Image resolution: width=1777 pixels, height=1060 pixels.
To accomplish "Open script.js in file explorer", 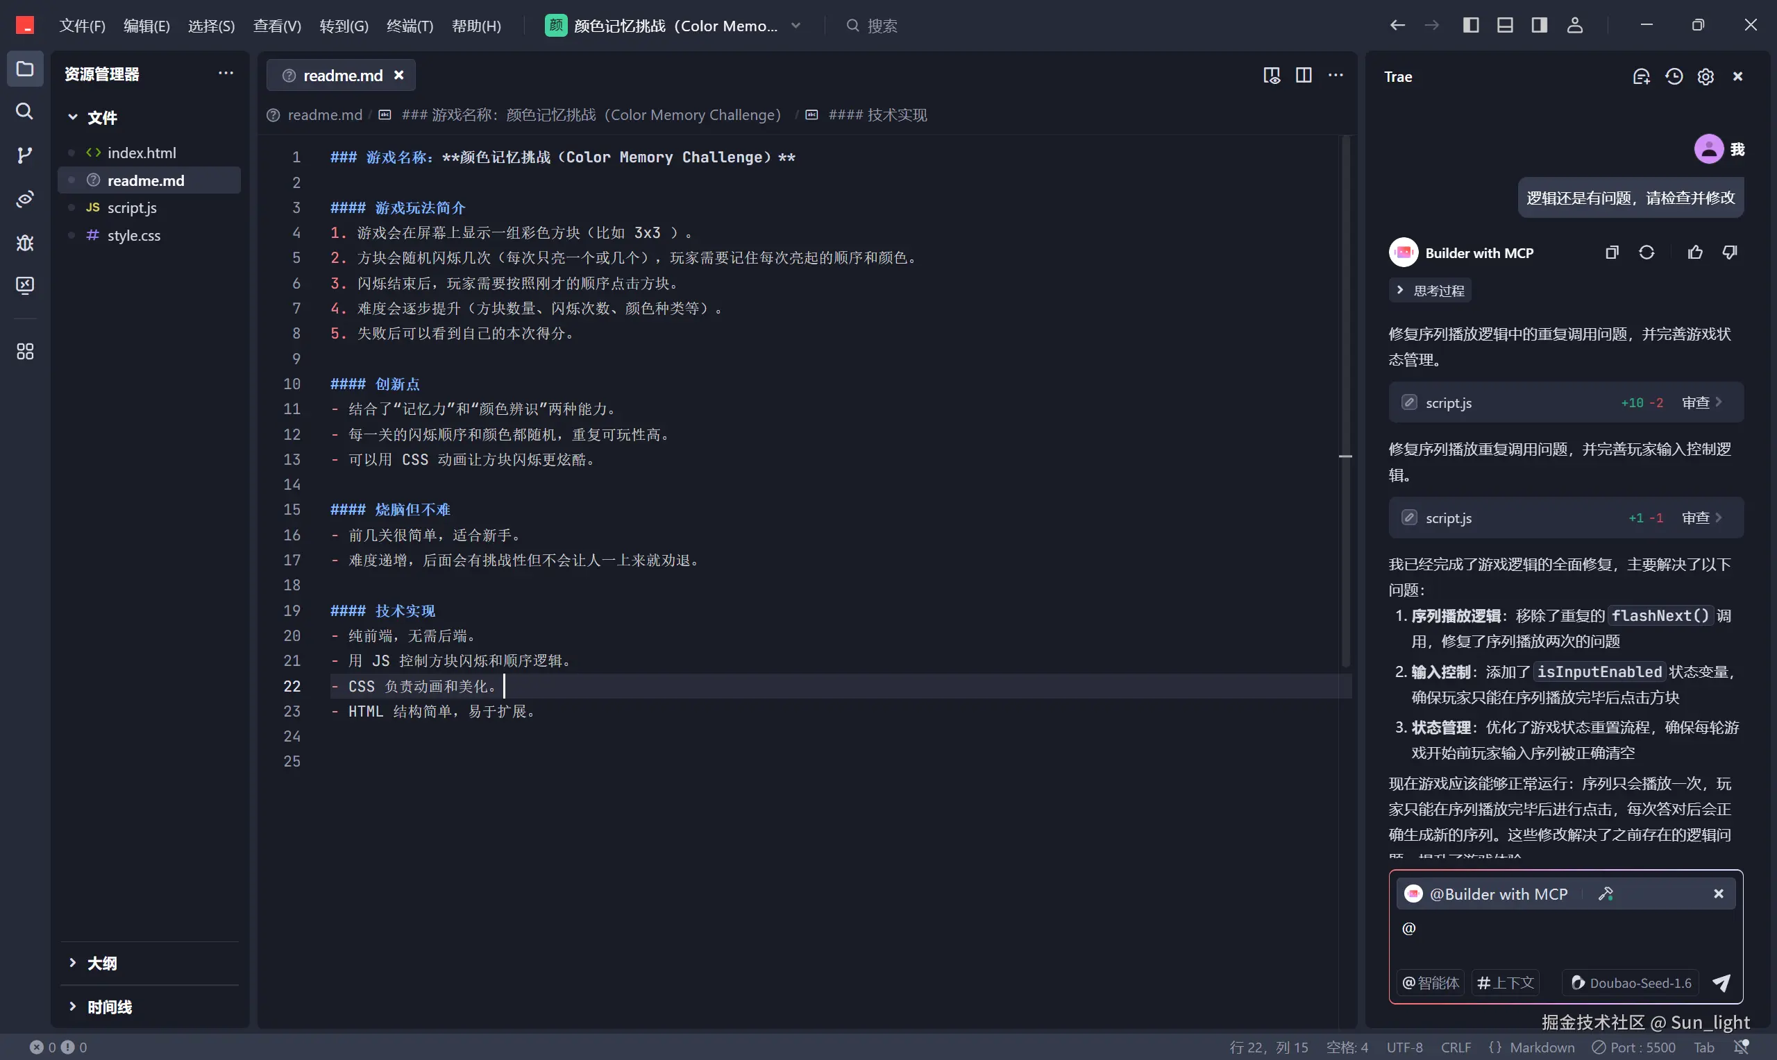I will [132, 208].
